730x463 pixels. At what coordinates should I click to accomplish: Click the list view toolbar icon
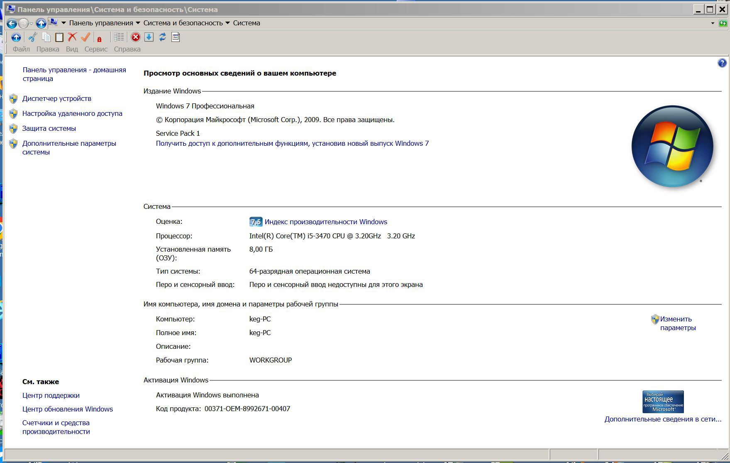[x=119, y=37]
